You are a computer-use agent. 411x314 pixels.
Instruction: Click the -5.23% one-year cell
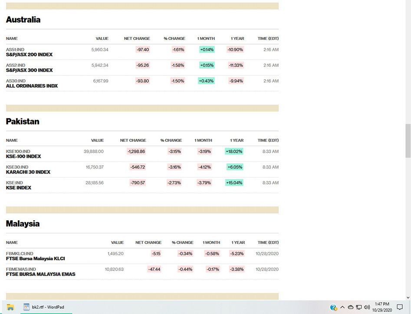click(x=237, y=254)
